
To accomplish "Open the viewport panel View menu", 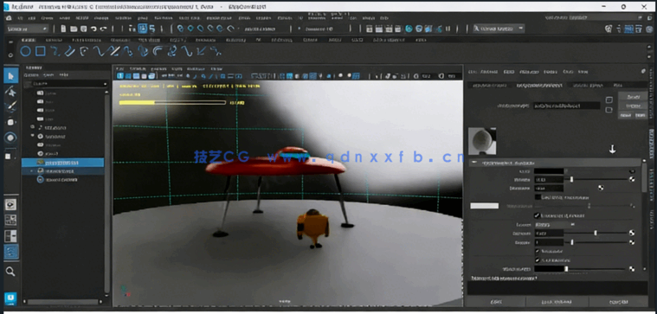I will coord(119,68).
